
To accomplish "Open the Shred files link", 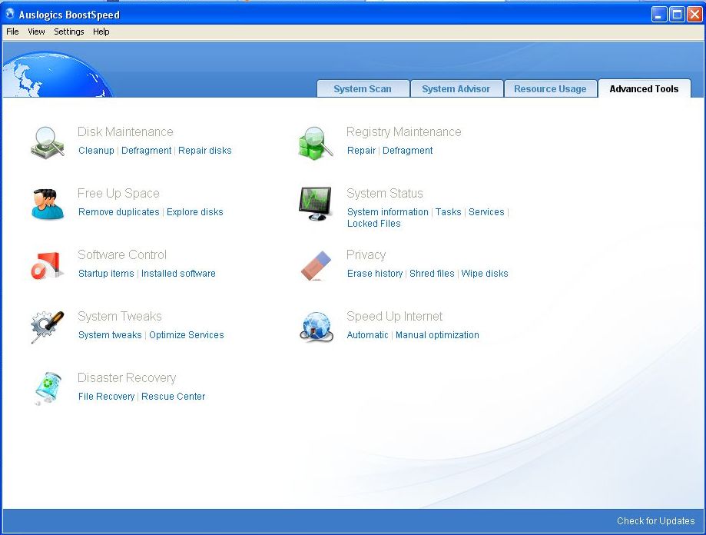I will 432,274.
